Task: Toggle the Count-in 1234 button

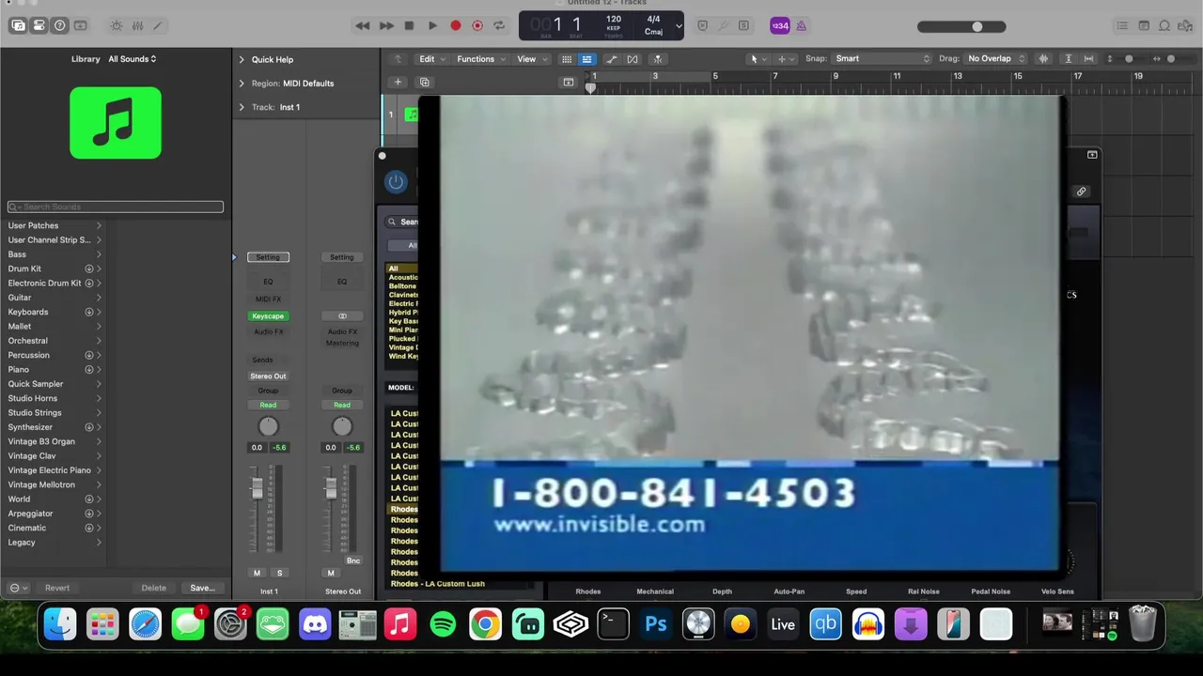Action: (x=779, y=25)
